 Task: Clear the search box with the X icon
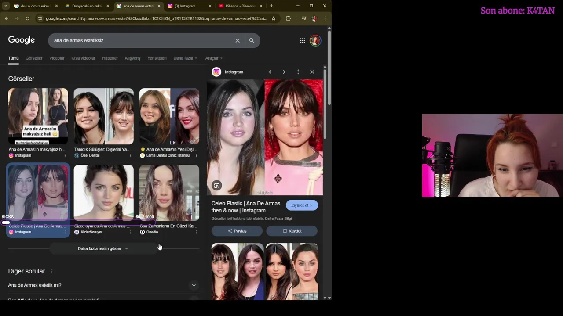click(238, 40)
